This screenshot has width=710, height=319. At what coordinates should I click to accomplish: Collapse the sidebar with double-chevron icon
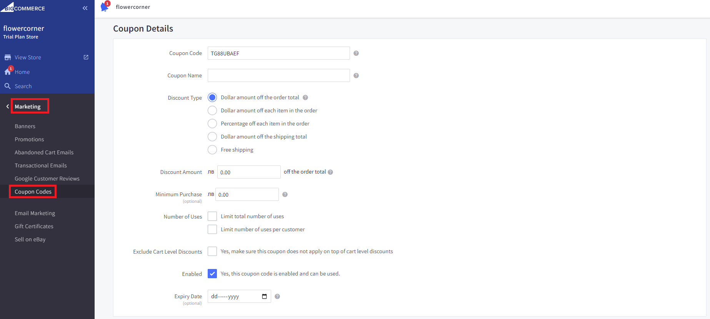(85, 8)
